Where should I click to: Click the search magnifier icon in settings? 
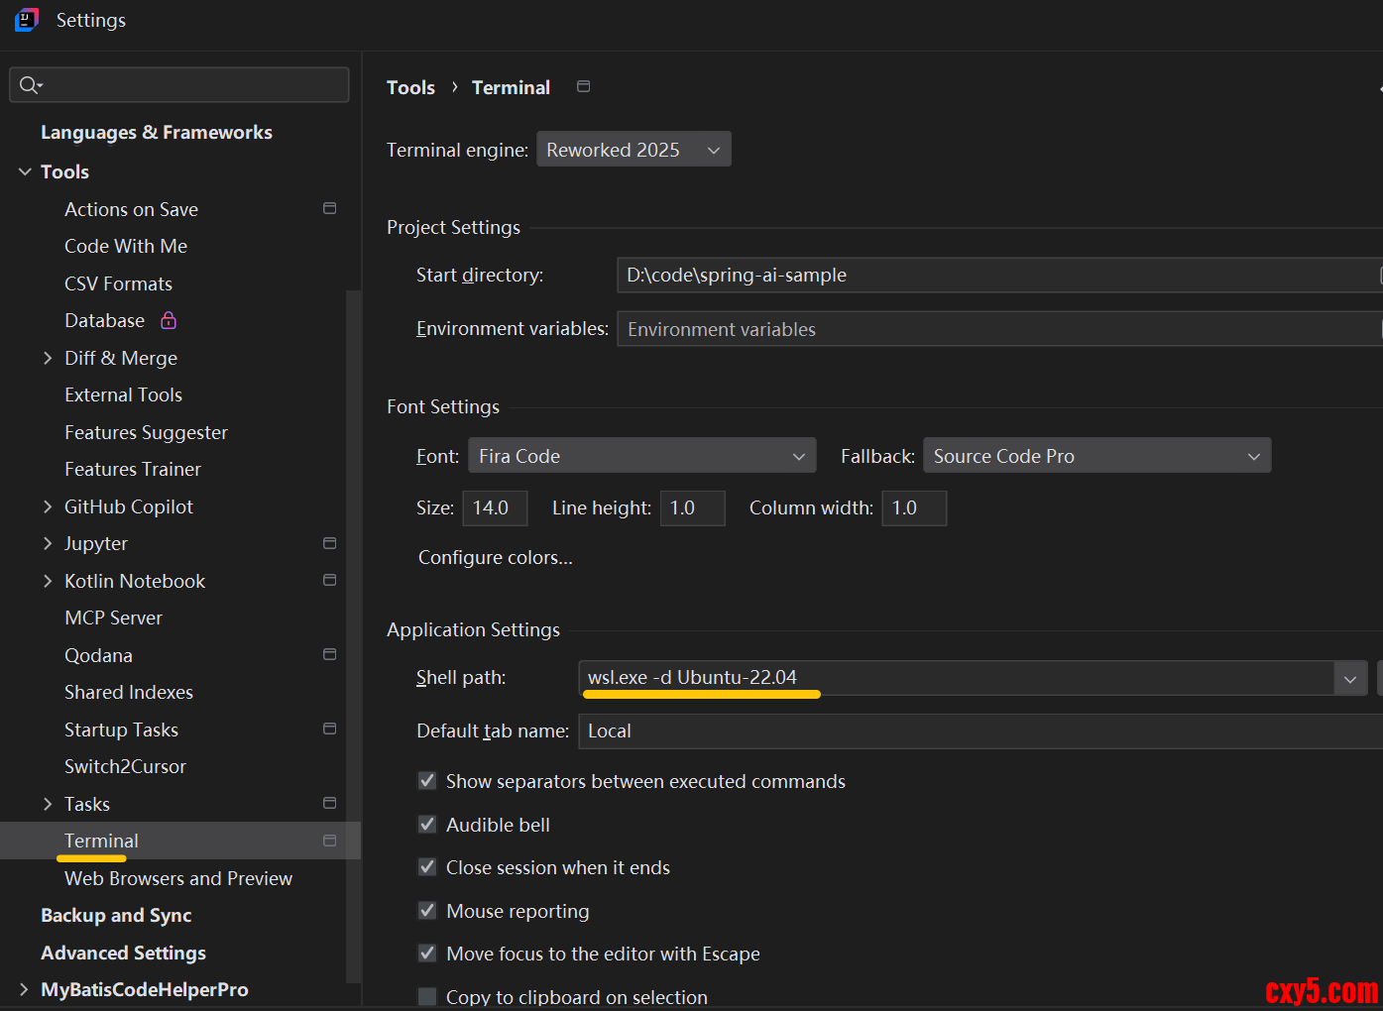pos(30,85)
